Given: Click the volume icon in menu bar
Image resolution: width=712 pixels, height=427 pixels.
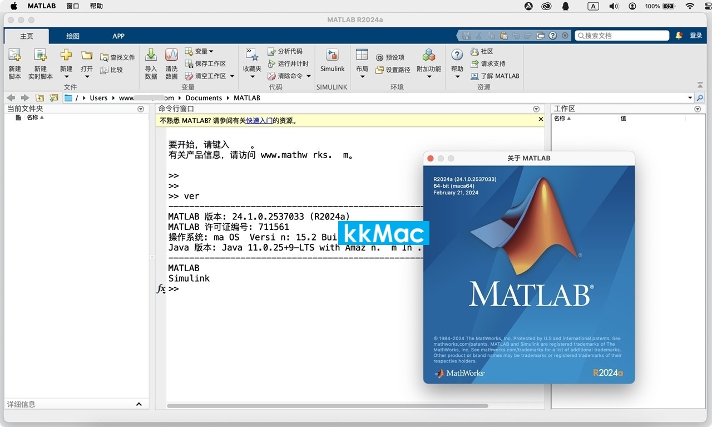Looking at the screenshot, I should [614, 6].
